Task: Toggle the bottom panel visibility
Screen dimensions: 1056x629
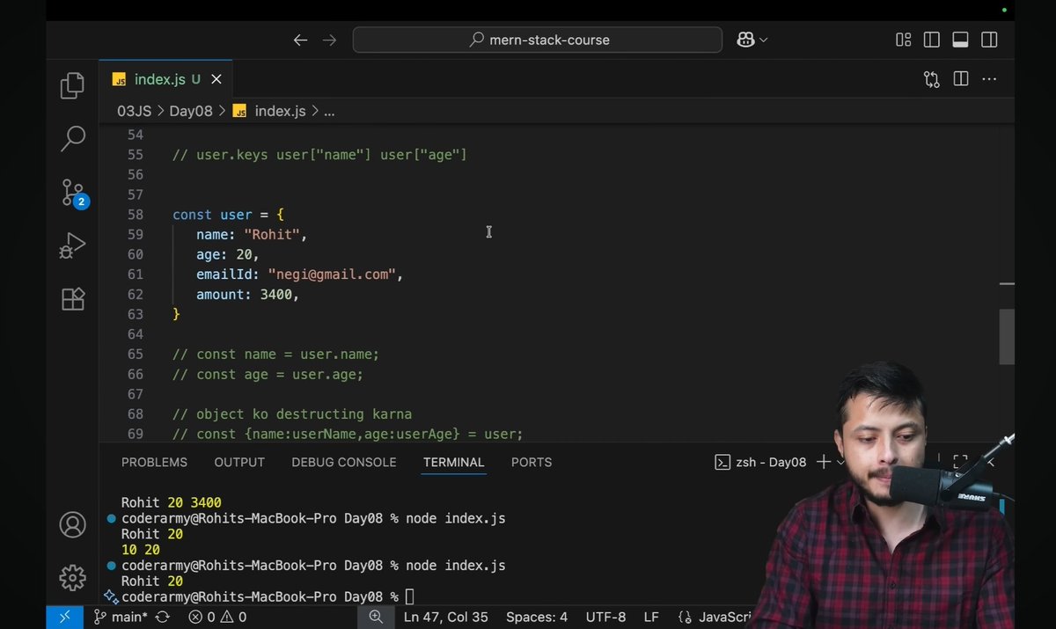Action: pos(960,40)
